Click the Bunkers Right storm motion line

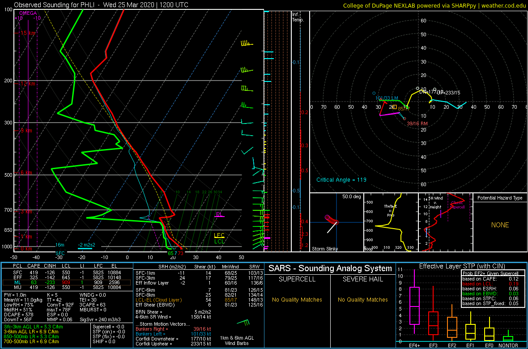pyautogui.click(x=173, y=329)
